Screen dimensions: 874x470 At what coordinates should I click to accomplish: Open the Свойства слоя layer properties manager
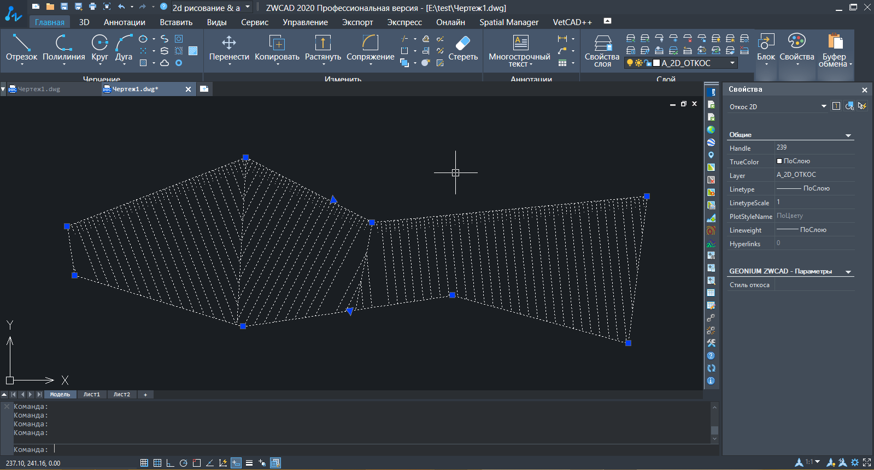[x=602, y=50]
